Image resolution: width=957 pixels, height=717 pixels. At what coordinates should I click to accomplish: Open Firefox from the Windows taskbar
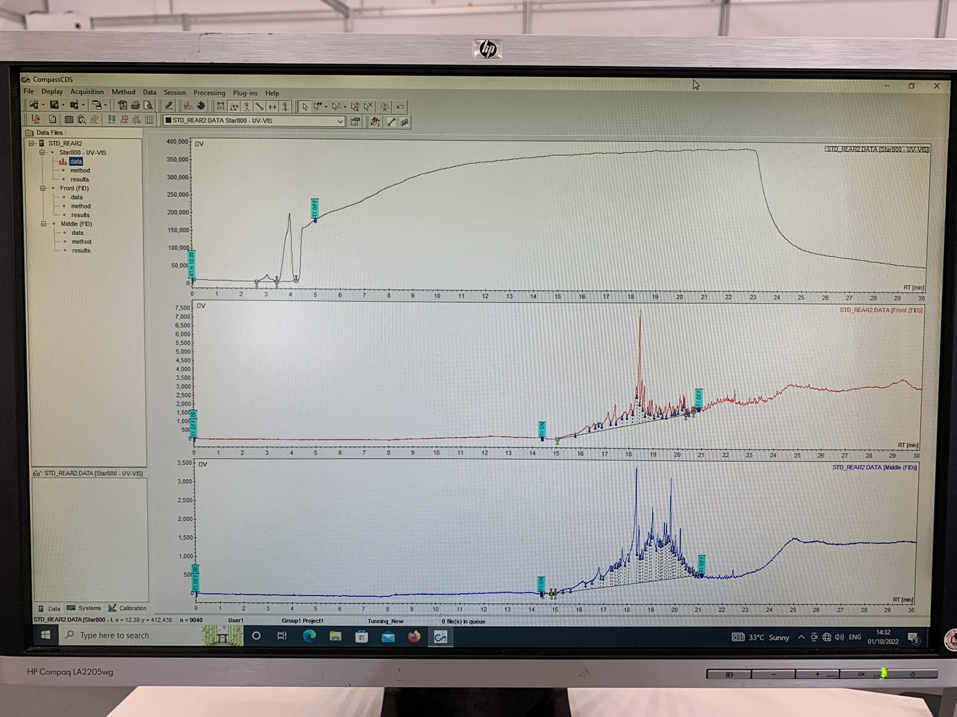pyautogui.click(x=414, y=636)
